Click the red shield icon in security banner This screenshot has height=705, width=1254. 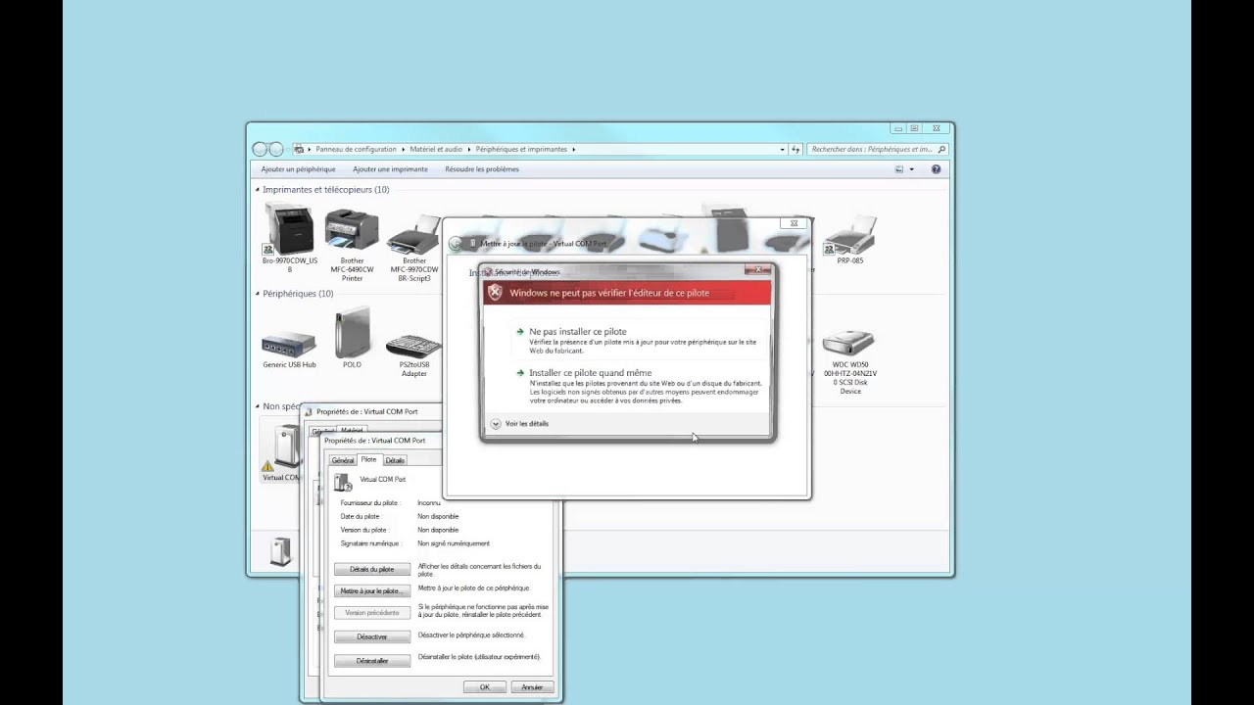[496, 292]
